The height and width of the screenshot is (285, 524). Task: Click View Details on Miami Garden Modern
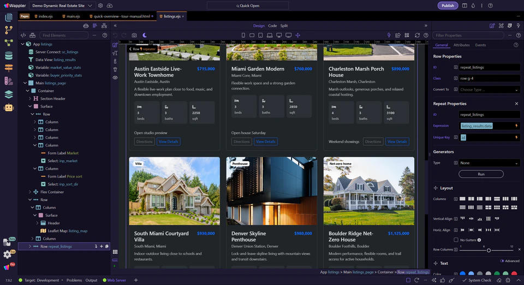pyautogui.click(x=266, y=141)
